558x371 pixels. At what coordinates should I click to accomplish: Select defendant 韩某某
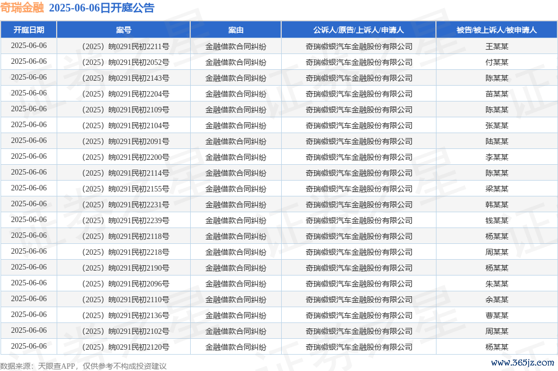point(497,205)
